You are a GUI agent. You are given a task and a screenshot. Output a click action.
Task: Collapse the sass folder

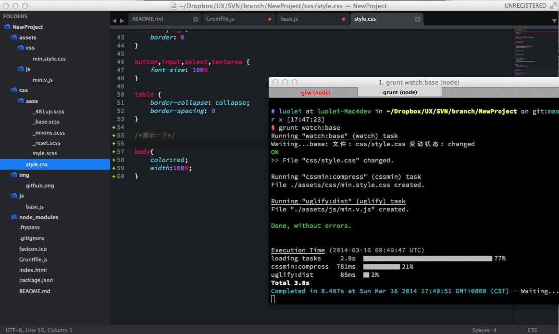(21, 101)
